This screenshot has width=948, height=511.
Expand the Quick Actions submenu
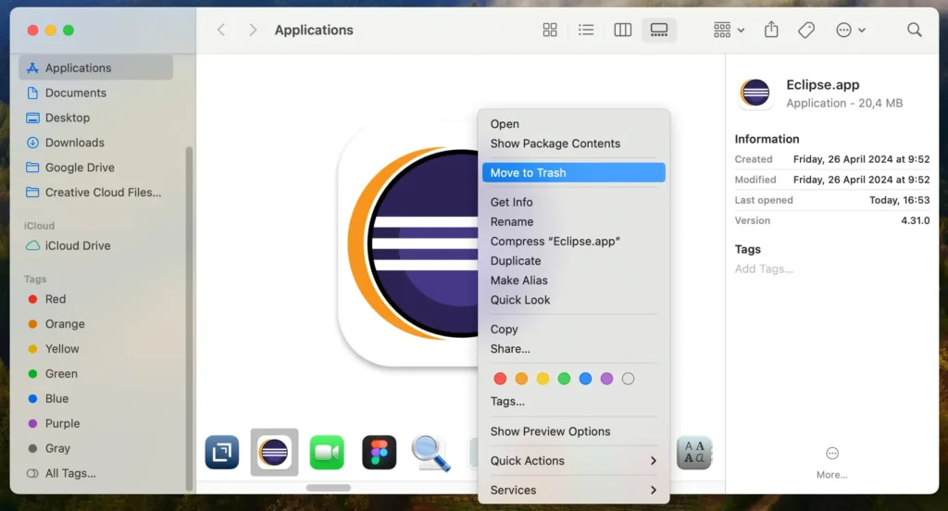click(x=574, y=461)
